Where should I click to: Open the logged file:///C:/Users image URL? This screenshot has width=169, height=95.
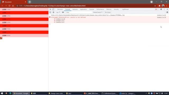[88, 15]
